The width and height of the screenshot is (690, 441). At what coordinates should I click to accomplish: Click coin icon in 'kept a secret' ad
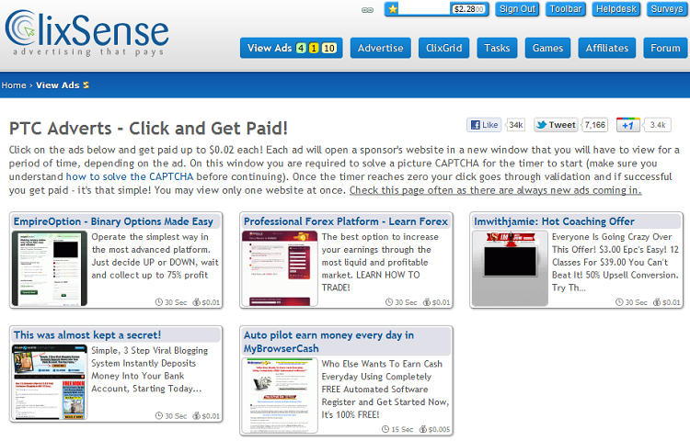click(x=197, y=415)
